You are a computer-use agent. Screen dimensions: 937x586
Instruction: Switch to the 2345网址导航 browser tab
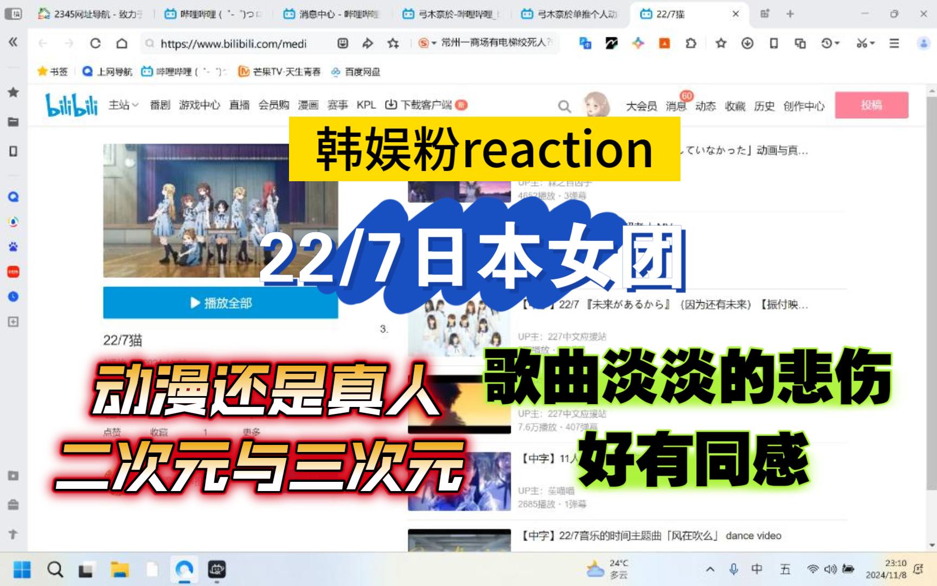coord(91,14)
